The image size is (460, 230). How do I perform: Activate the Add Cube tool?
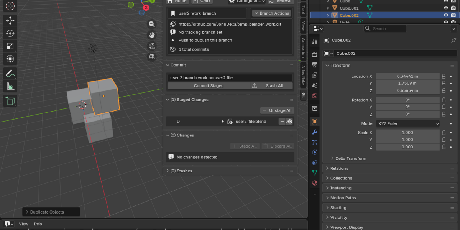pyautogui.click(x=10, y=101)
